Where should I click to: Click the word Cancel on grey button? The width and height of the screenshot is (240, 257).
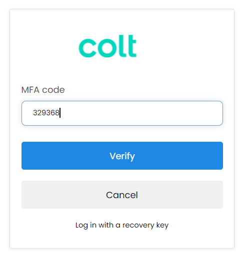(x=122, y=195)
